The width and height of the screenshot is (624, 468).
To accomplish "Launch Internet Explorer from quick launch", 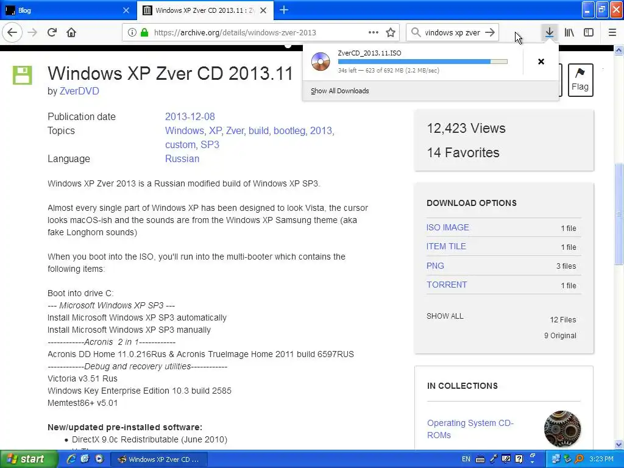I will point(71,459).
